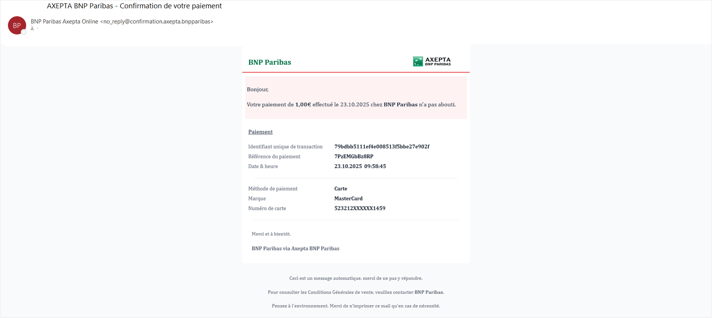Click the MasterCard brand value
The image size is (712, 318).
click(x=348, y=198)
